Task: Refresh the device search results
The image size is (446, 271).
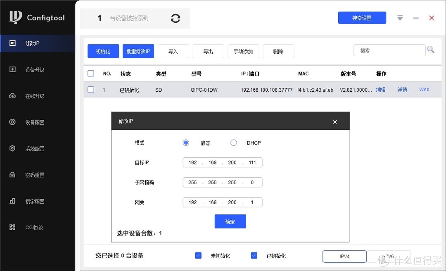Action: (175, 18)
